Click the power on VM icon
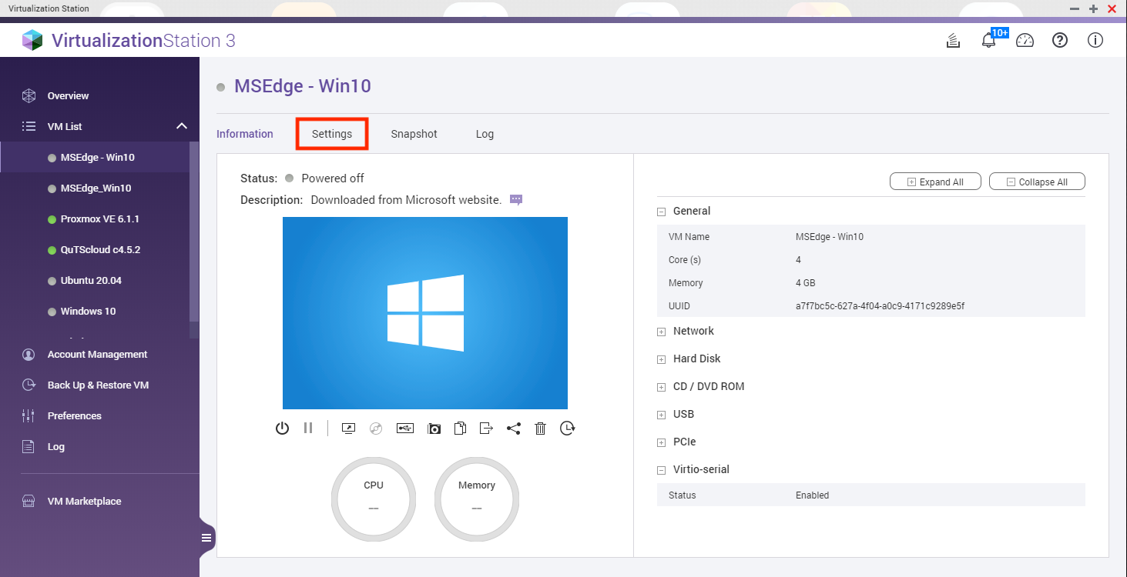1127x577 pixels. click(x=282, y=429)
